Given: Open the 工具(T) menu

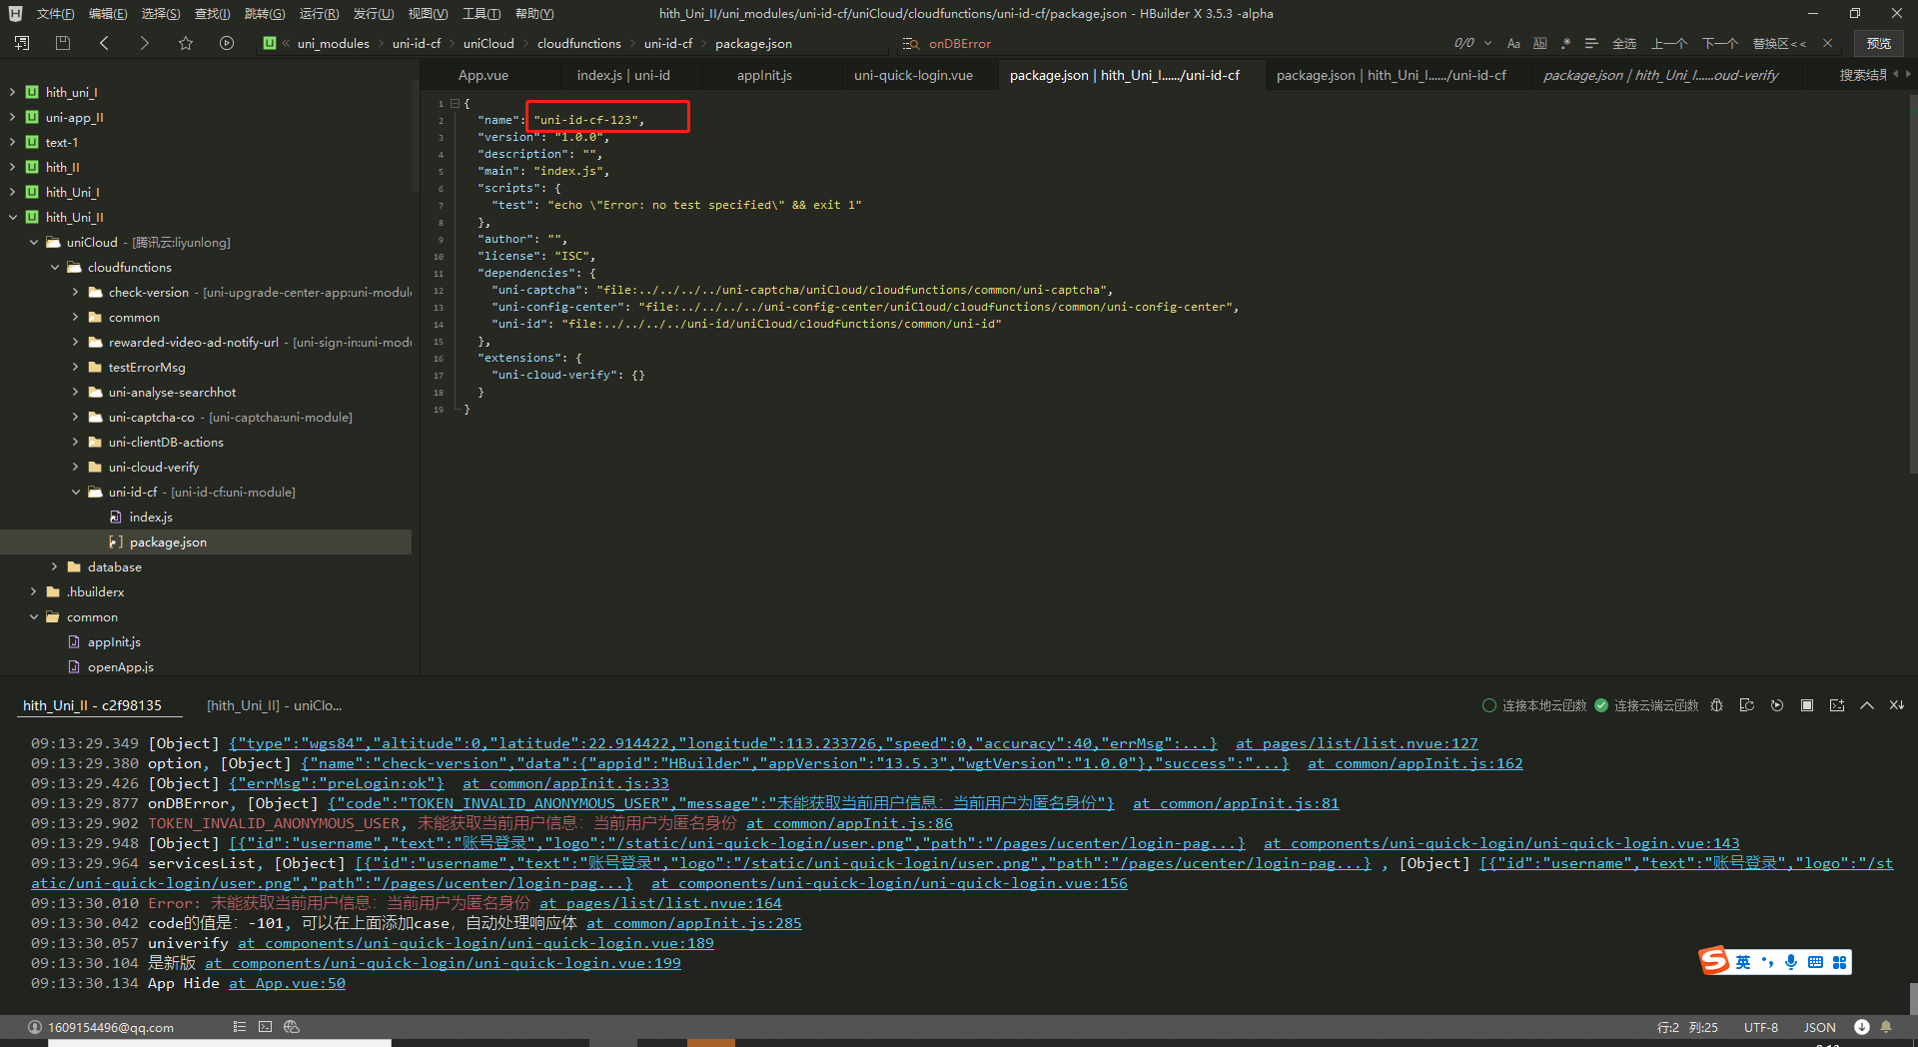Looking at the screenshot, I should (480, 13).
